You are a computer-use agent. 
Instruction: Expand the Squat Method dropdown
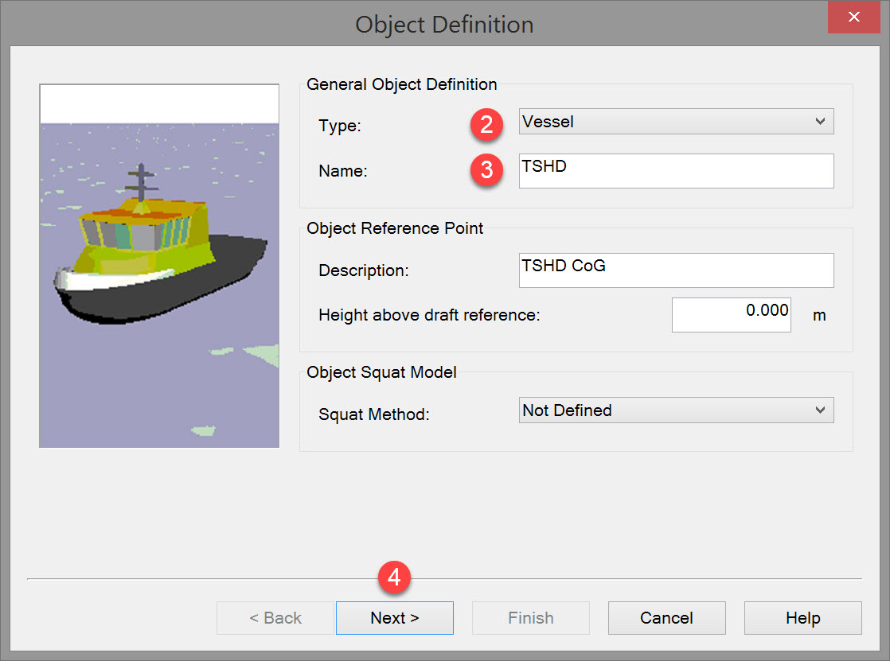coord(675,410)
